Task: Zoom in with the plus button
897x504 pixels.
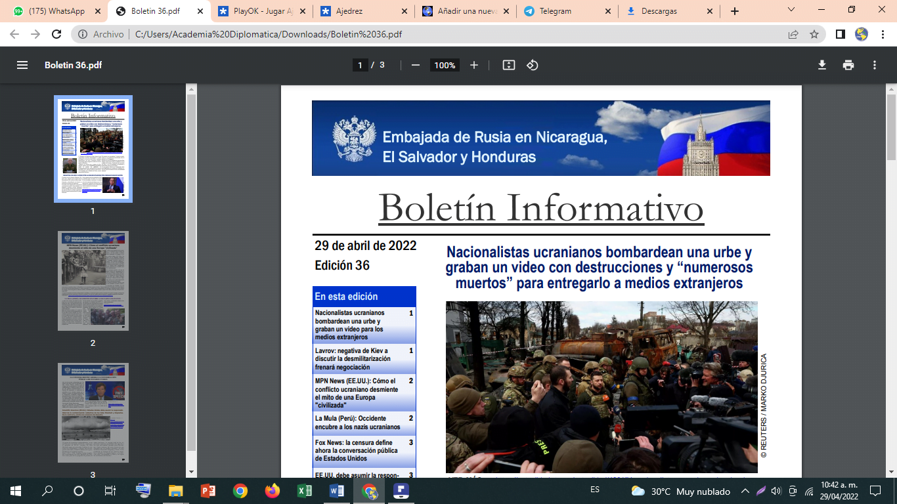Action: [x=474, y=65]
